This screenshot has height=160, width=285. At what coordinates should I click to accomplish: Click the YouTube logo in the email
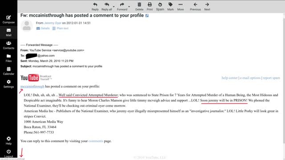pyautogui.click(x=36, y=78)
